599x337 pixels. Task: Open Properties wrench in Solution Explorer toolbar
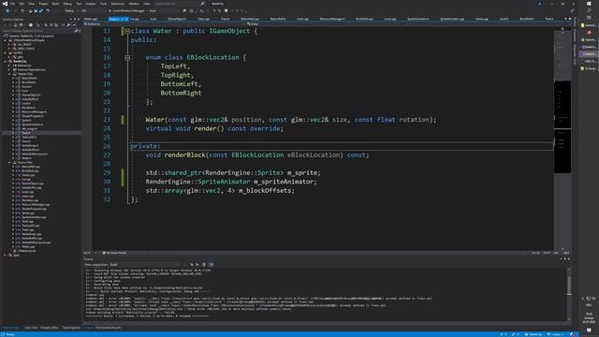pyautogui.click(x=68, y=25)
